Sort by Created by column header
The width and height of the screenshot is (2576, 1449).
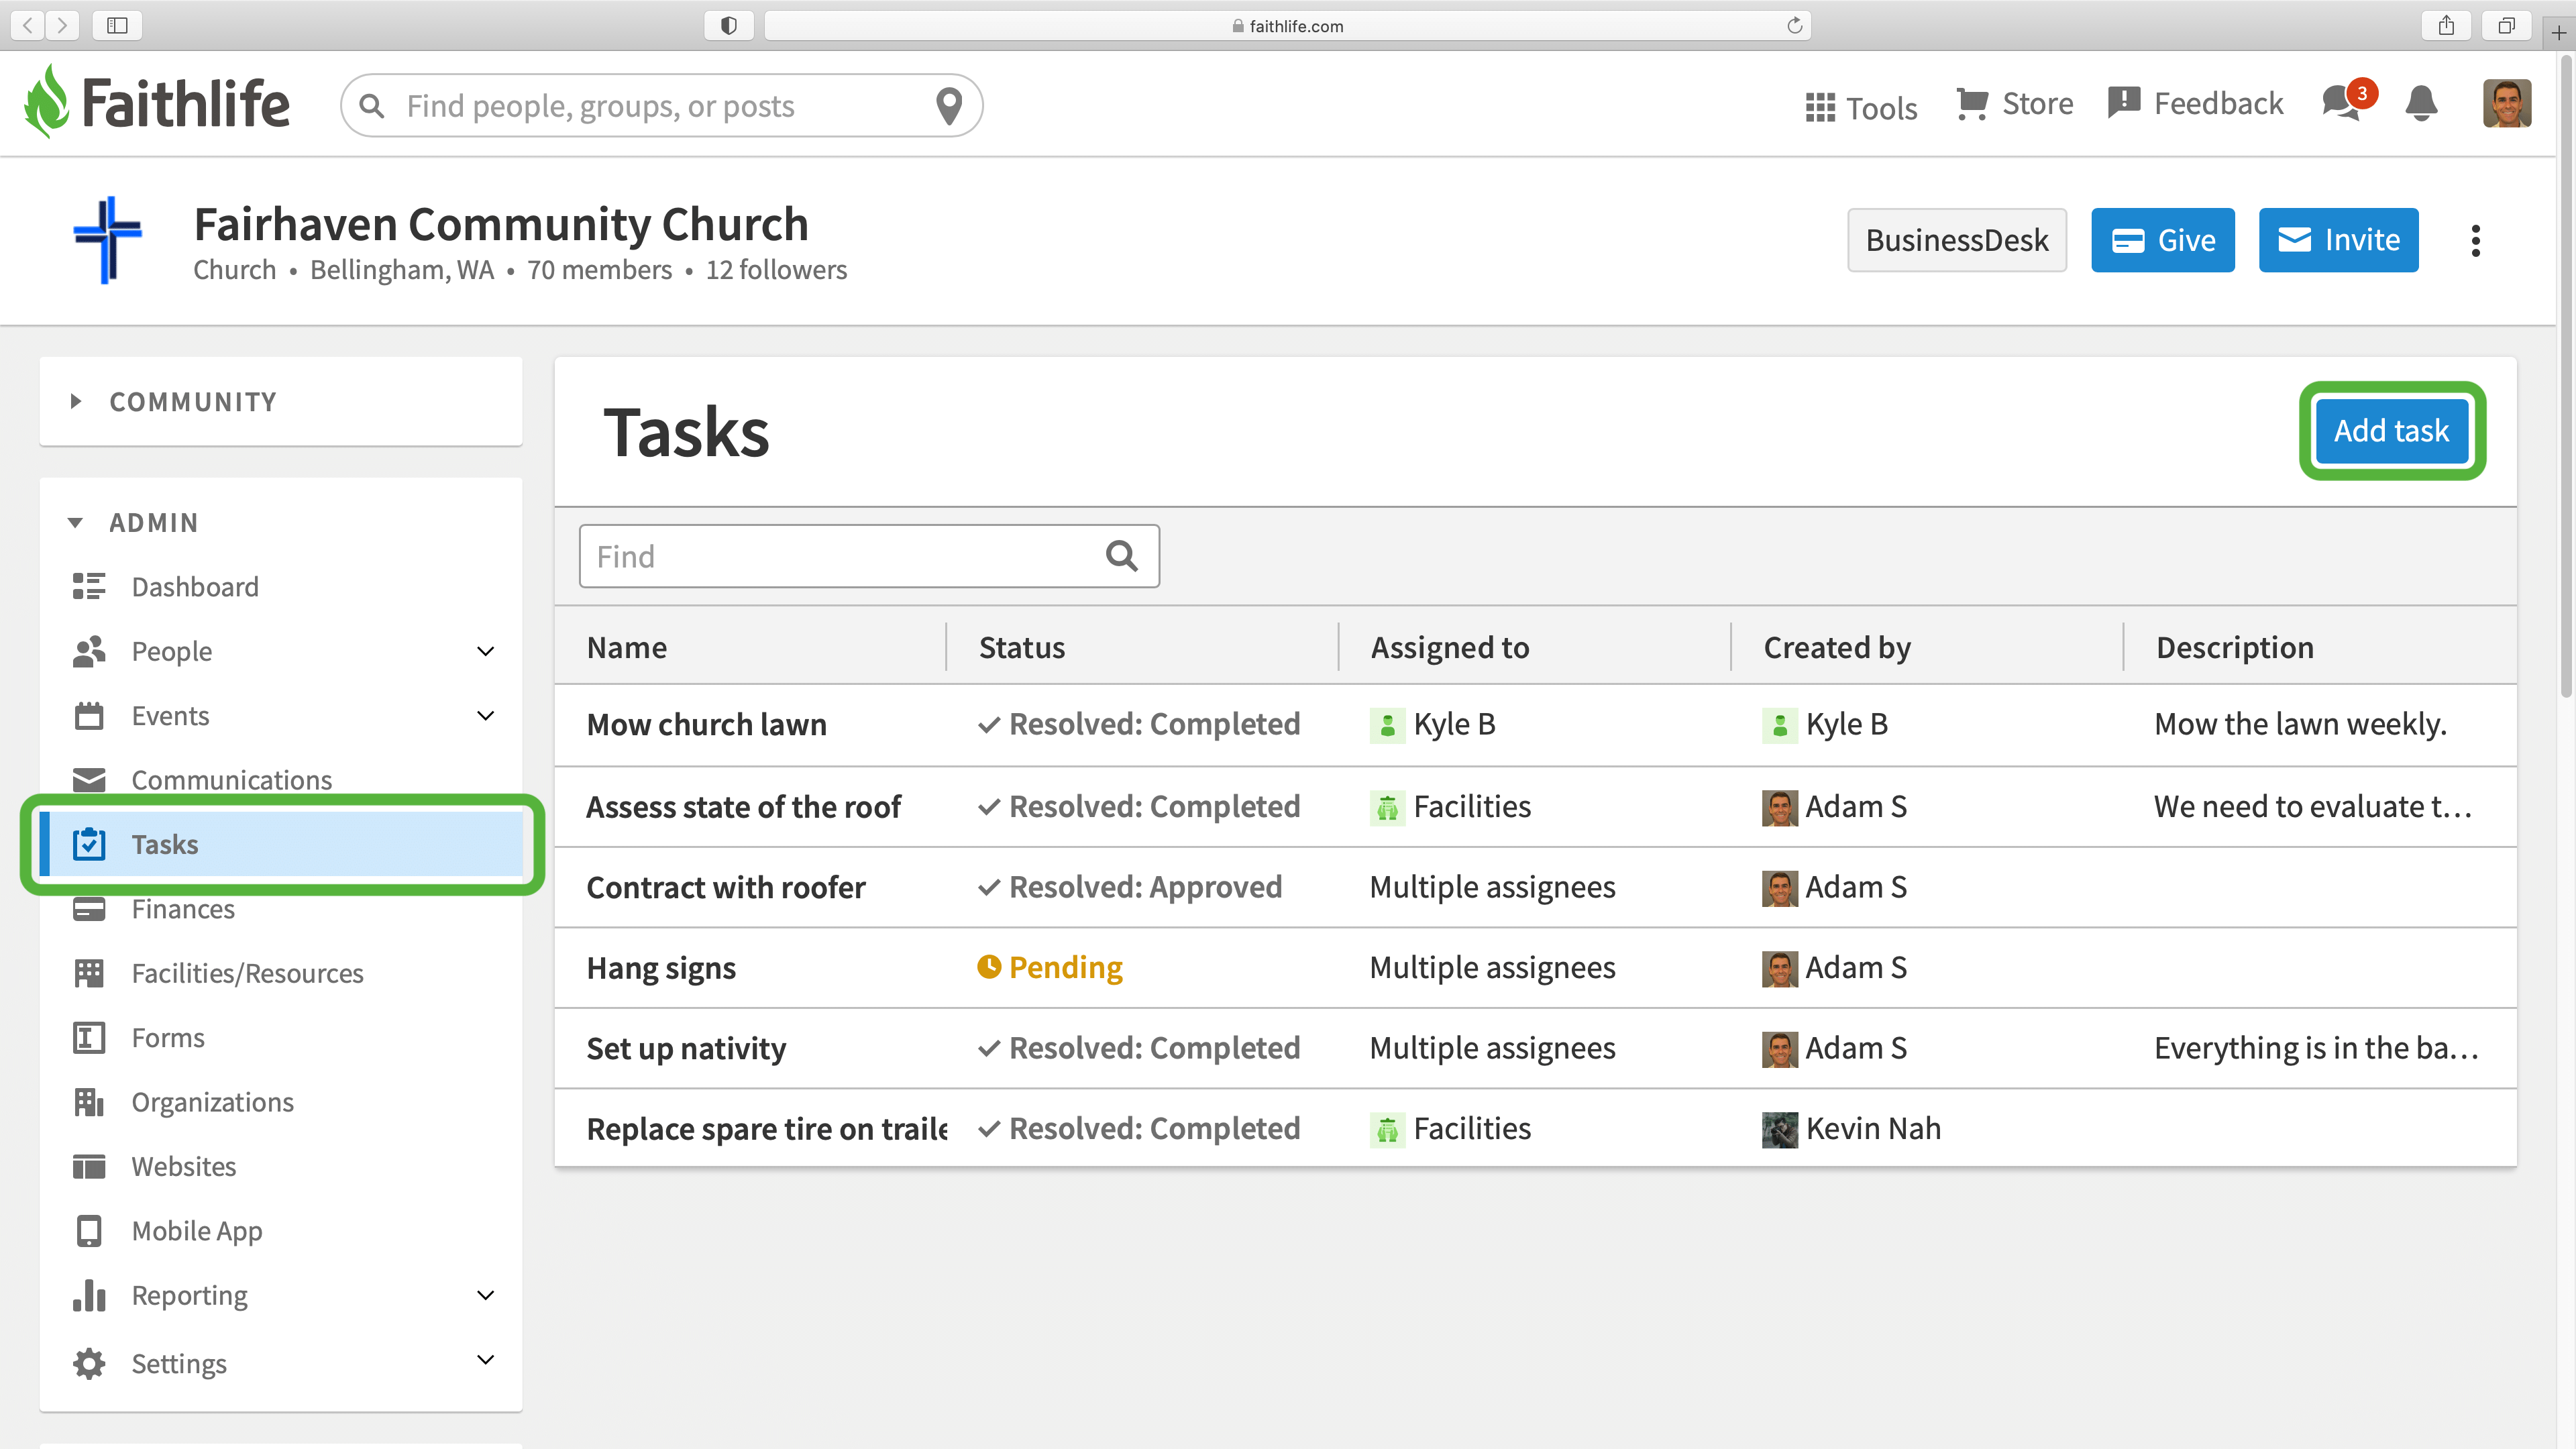(1837, 647)
